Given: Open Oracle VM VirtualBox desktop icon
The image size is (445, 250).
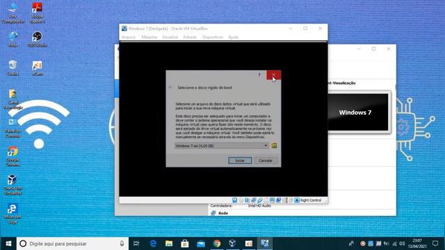Looking at the screenshot, I should [x=13, y=185].
